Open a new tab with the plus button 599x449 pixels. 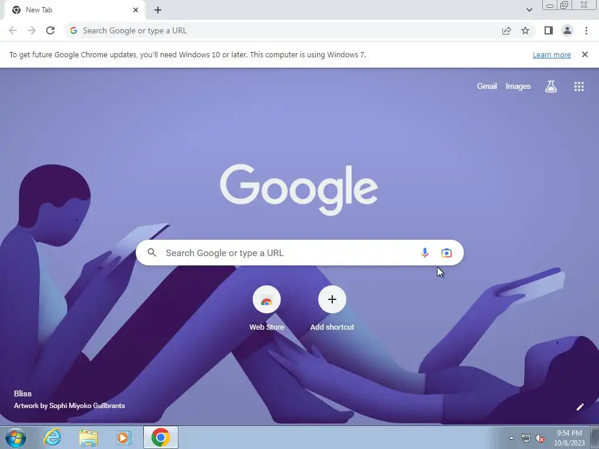(x=158, y=10)
